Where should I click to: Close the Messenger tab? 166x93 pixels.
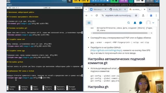pos(105,9)
